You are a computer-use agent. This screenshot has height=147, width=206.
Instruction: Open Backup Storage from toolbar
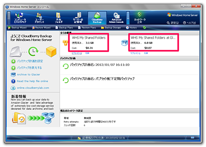[111, 28]
